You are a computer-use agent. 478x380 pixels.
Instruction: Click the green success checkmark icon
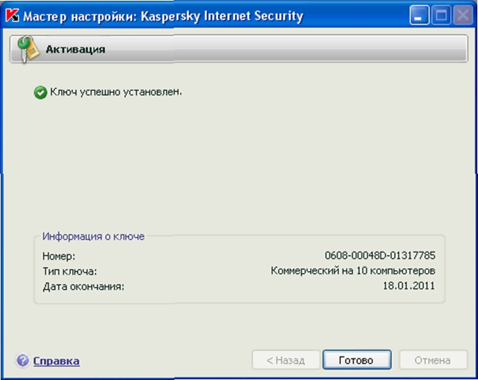coord(40,92)
